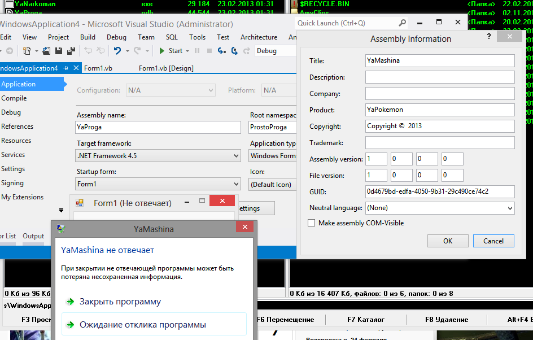This screenshot has width=533, height=340.
Task: Click the Quick Launch search magnifier icon
Action: click(x=402, y=23)
